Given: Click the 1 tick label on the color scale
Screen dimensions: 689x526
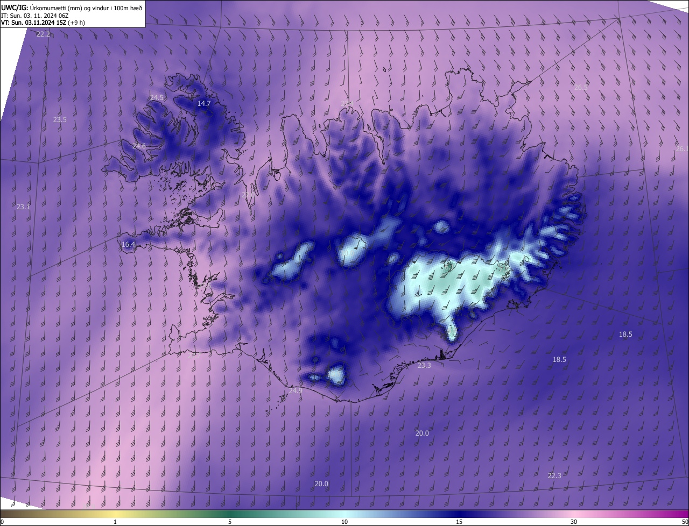Looking at the screenshot, I should (x=115, y=522).
